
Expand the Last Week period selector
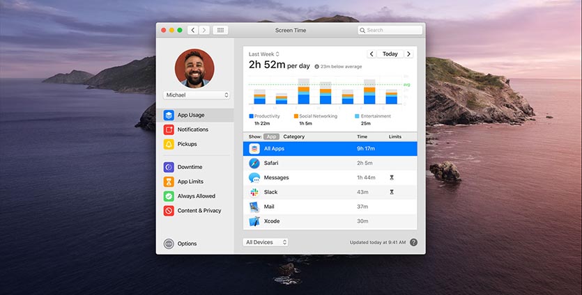tap(263, 54)
